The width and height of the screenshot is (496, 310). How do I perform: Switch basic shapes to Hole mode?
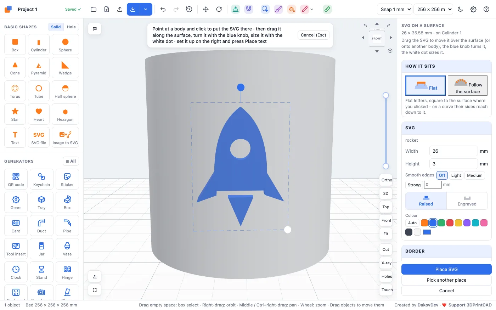(71, 27)
